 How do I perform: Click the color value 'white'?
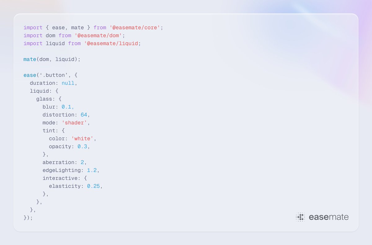[x=82, y=139]
